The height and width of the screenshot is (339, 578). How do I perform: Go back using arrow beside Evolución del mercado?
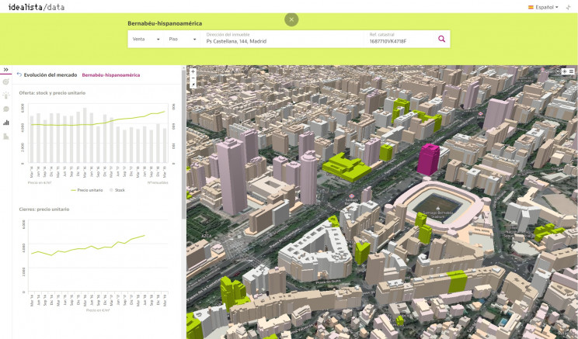tap(19, 74)
